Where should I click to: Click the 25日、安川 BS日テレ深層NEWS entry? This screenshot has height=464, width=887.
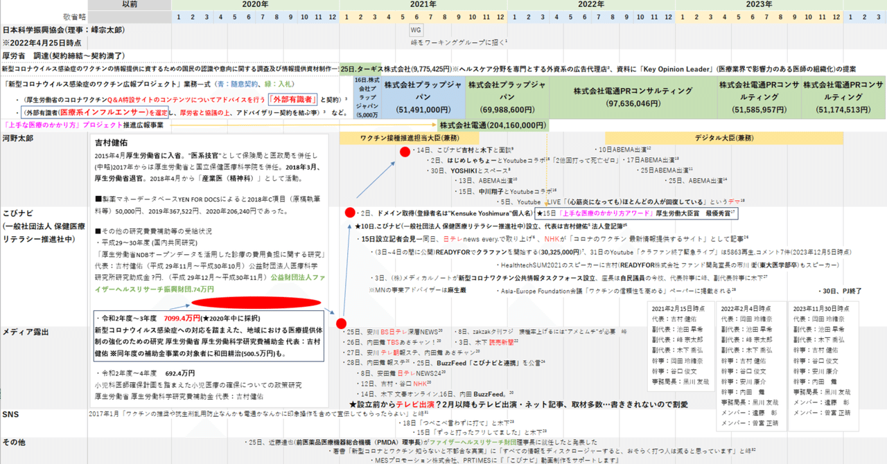coord(393,332)
